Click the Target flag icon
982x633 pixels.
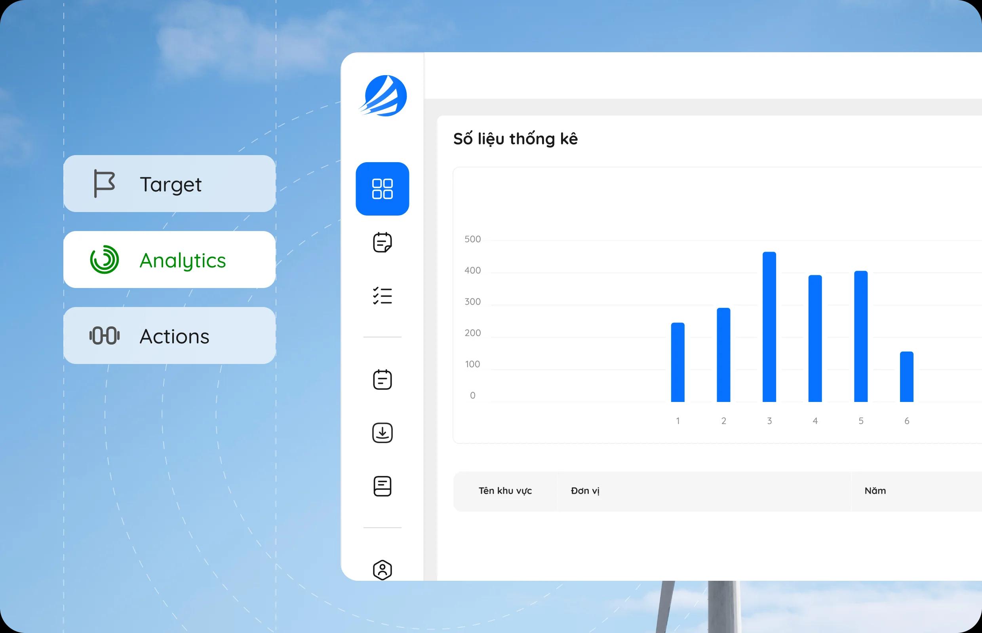point(104,184)
